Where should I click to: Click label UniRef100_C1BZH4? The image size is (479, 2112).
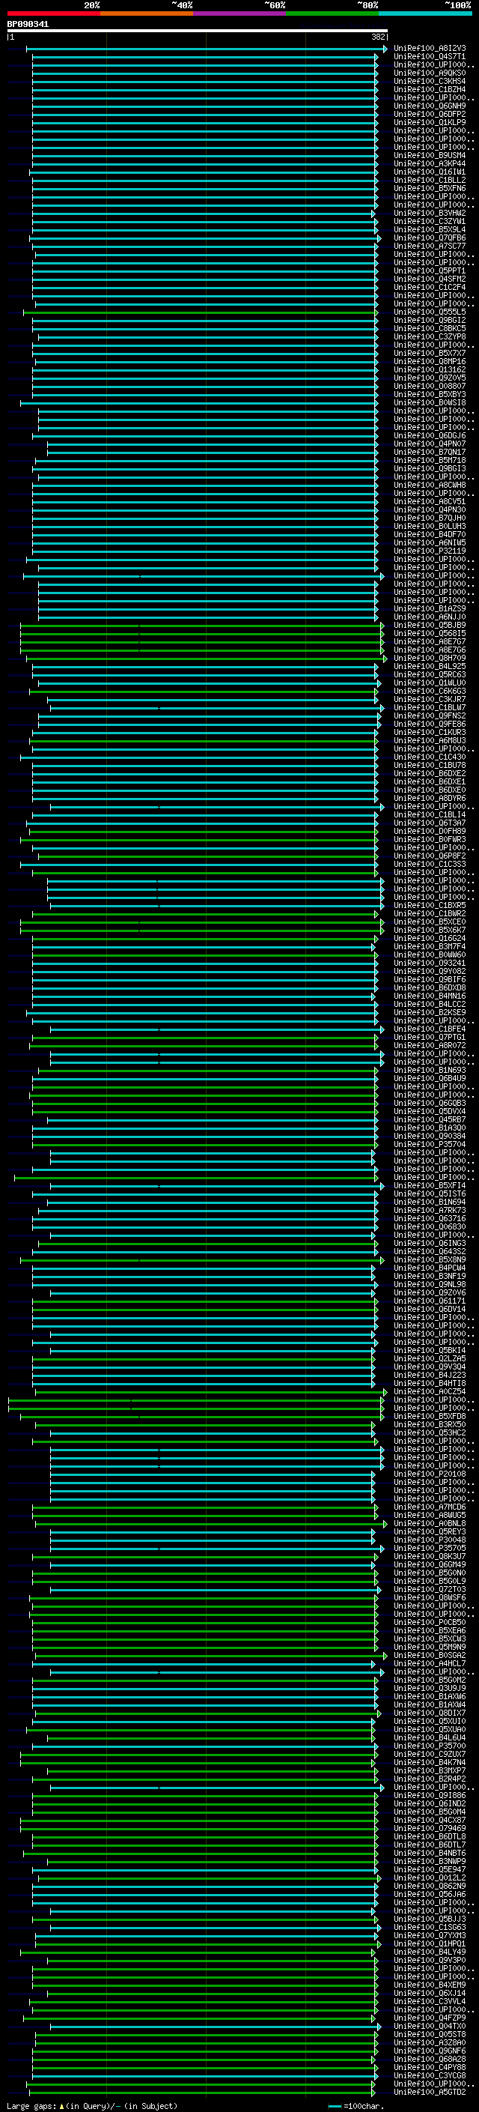tap(430, 89)
